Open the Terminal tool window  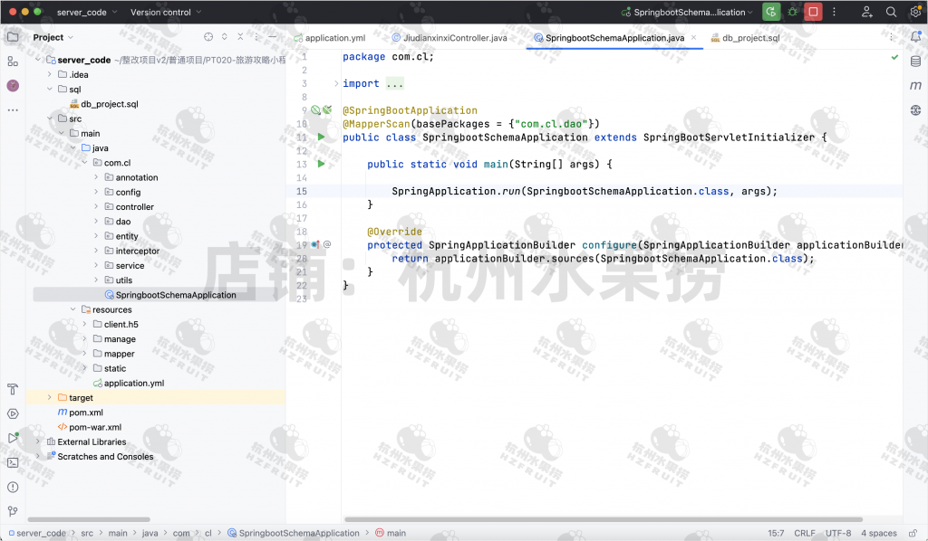[x=13, y=462]
